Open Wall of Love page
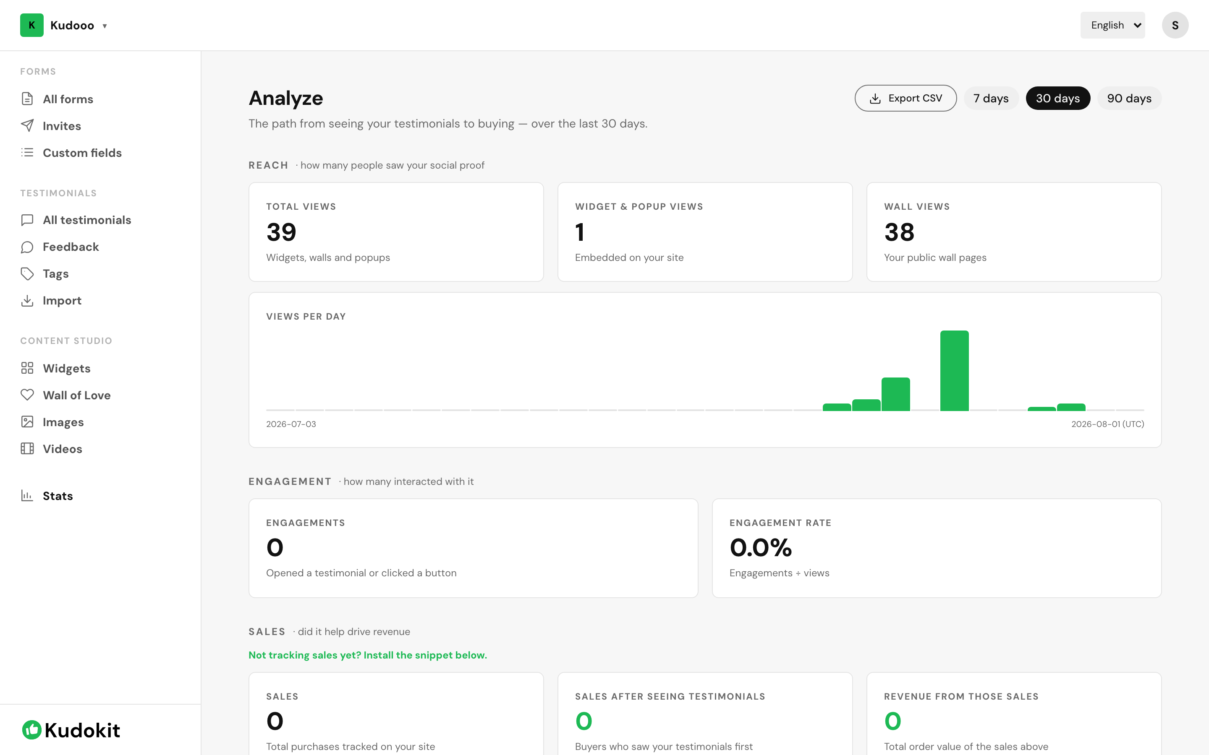This screenshot has height=755, width=1209. [77, 395]
